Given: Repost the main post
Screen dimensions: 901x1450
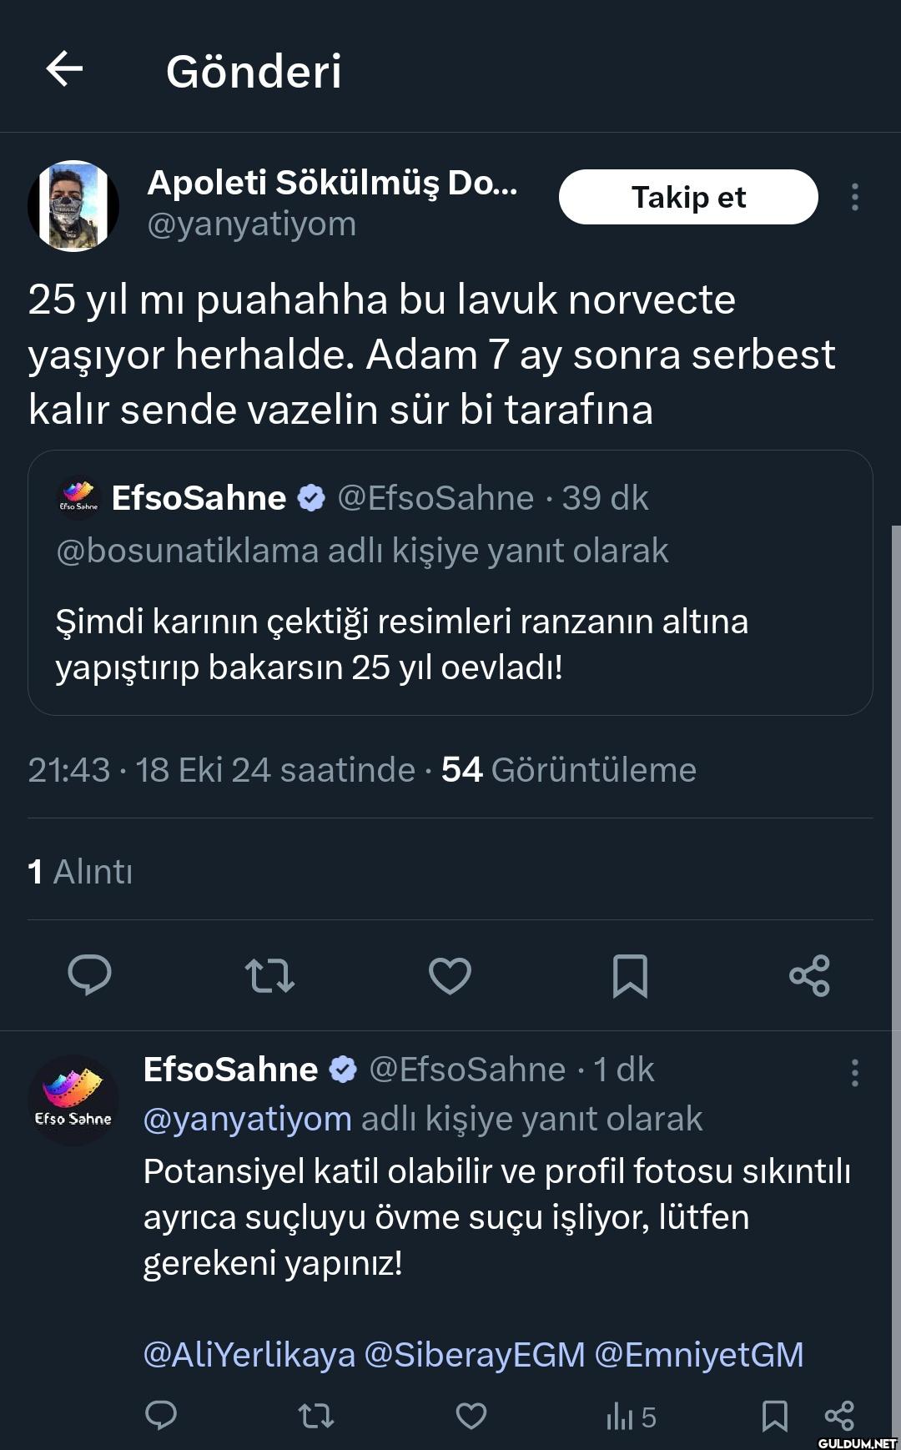Looking at the screenshot, I should (269, 974).
